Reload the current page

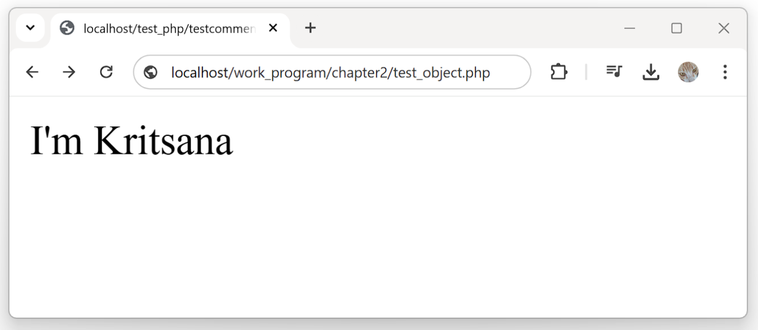point(106,72)
